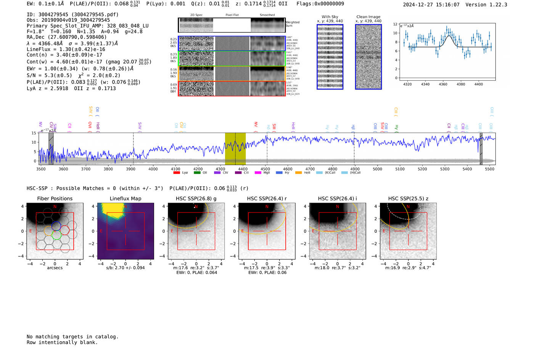Click the ID 3004279545 line
Screen dimensions: 534x363
click(72, 14)
